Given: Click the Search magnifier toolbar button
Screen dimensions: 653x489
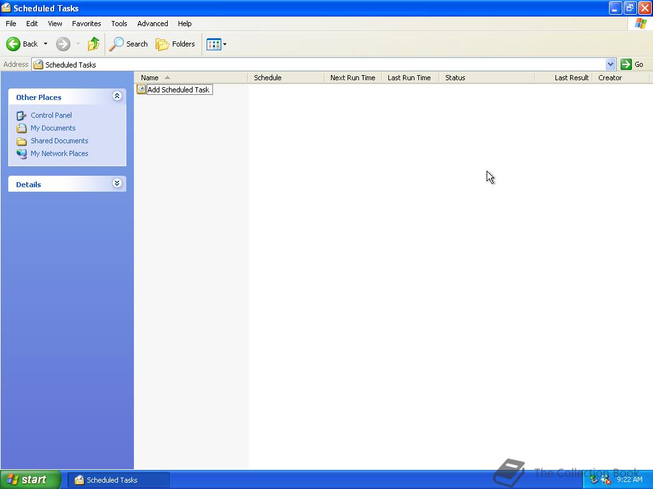Looking at the screenshot, I should point(128,44).
